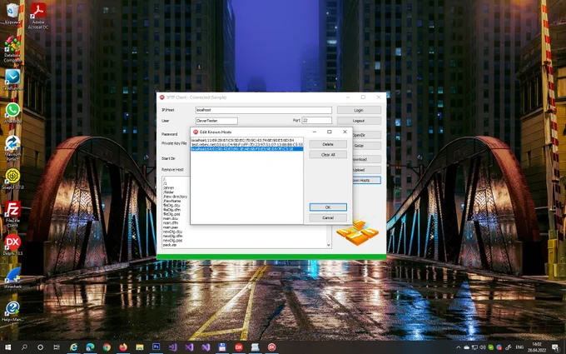Focus the User field with CleverTester
Image resolution: width=566 pixels, height=354 pixels.
point(216,121)
